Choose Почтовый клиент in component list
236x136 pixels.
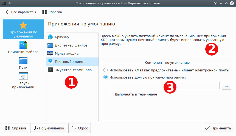[x=70, y=62]
